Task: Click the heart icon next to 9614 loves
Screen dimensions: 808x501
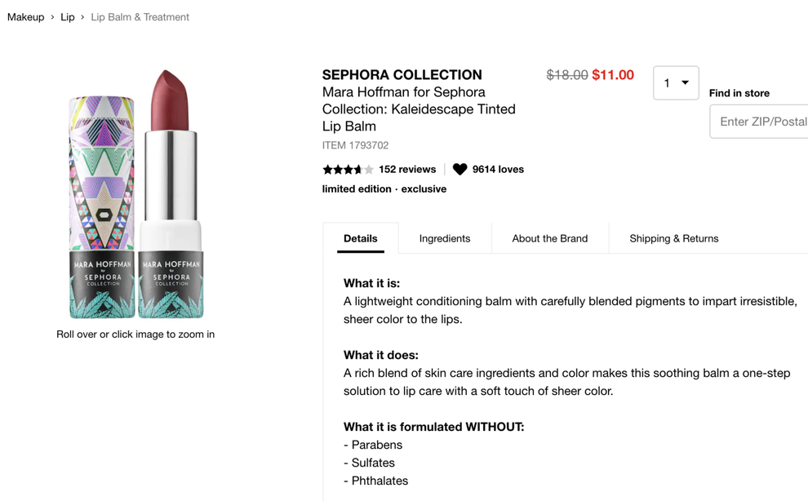Action: [x=459, y=169]
